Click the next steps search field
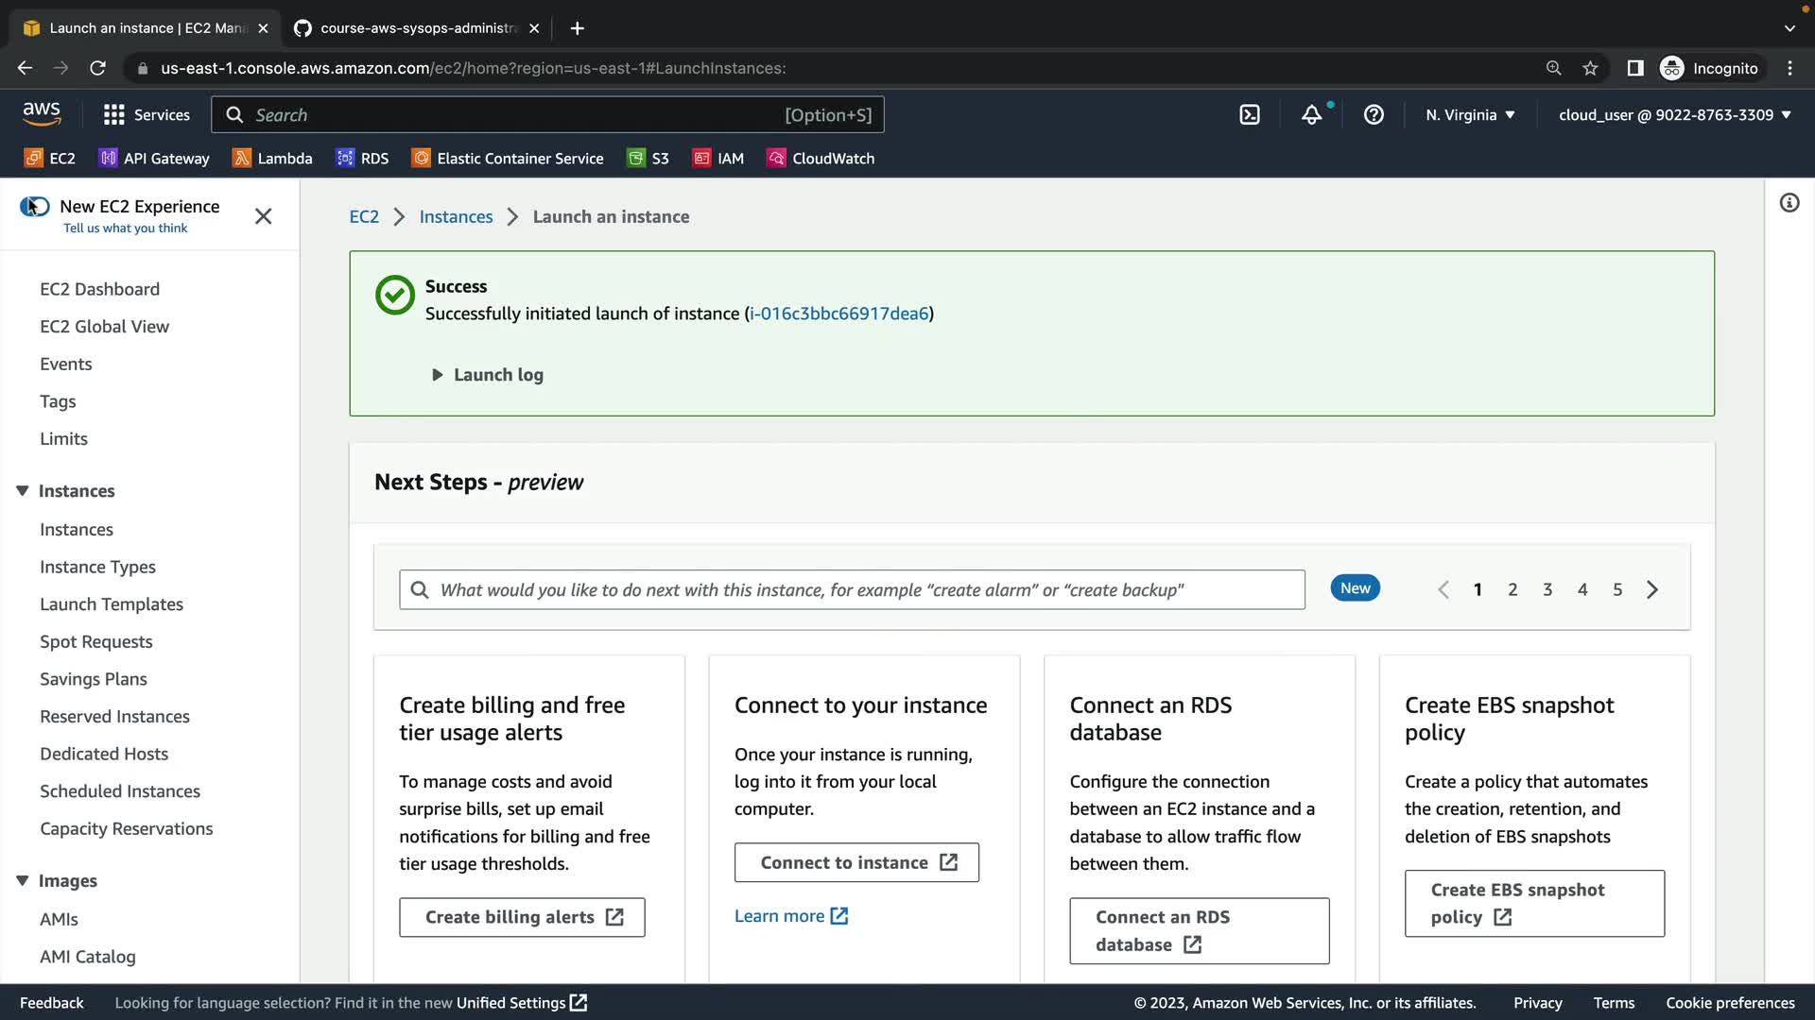This screenshot has height=1020, width=1815. click(x=851, y=590)
